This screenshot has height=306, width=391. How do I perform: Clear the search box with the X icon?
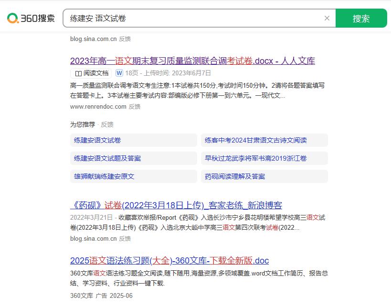(327, 18)
